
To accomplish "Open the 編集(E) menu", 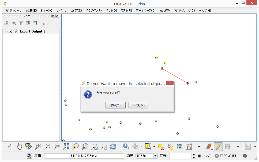I will [x=32, y=10].
